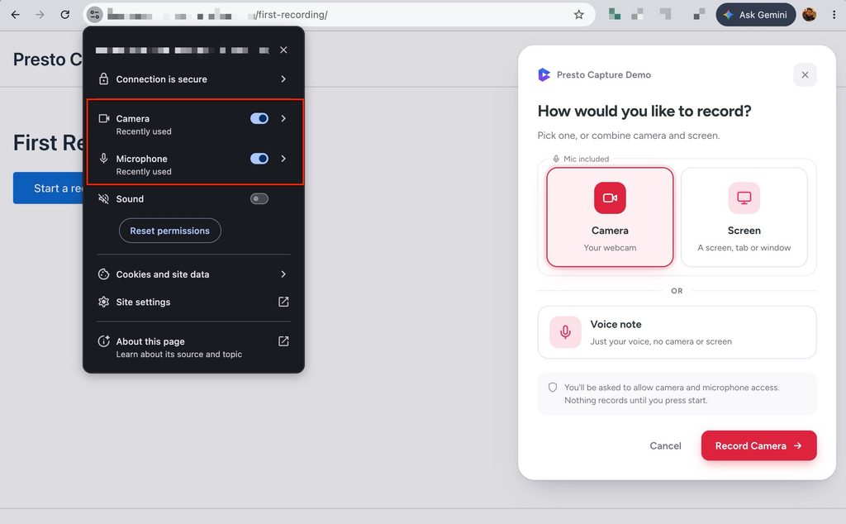The width and height of the screenshot is (846, 524).
Task: Select the Camera recording card
Action: 610,217
